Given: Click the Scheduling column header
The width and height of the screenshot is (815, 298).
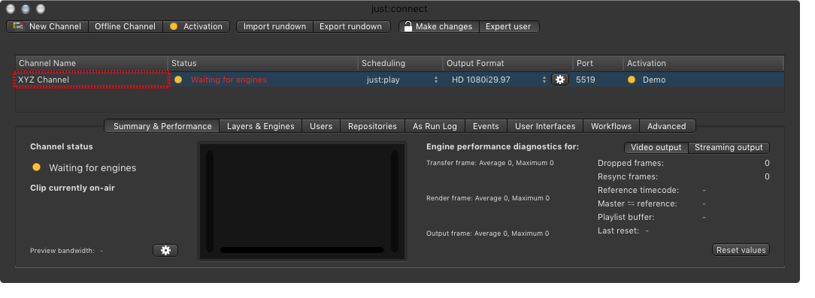Looking at the screenshot, I should [400, 63].
